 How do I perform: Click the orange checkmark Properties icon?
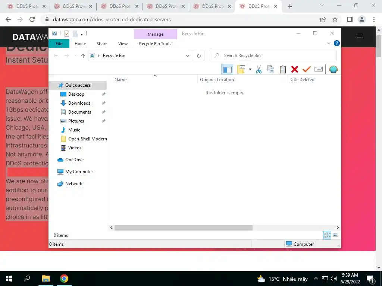point(307,69)
